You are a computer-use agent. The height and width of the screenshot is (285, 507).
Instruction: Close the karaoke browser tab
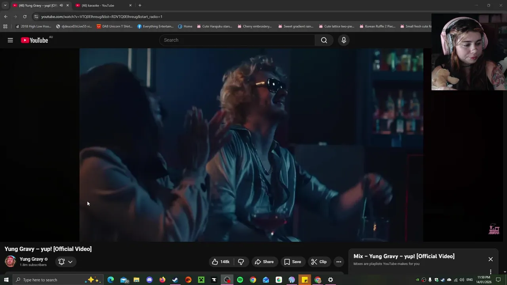pos(130,5)
